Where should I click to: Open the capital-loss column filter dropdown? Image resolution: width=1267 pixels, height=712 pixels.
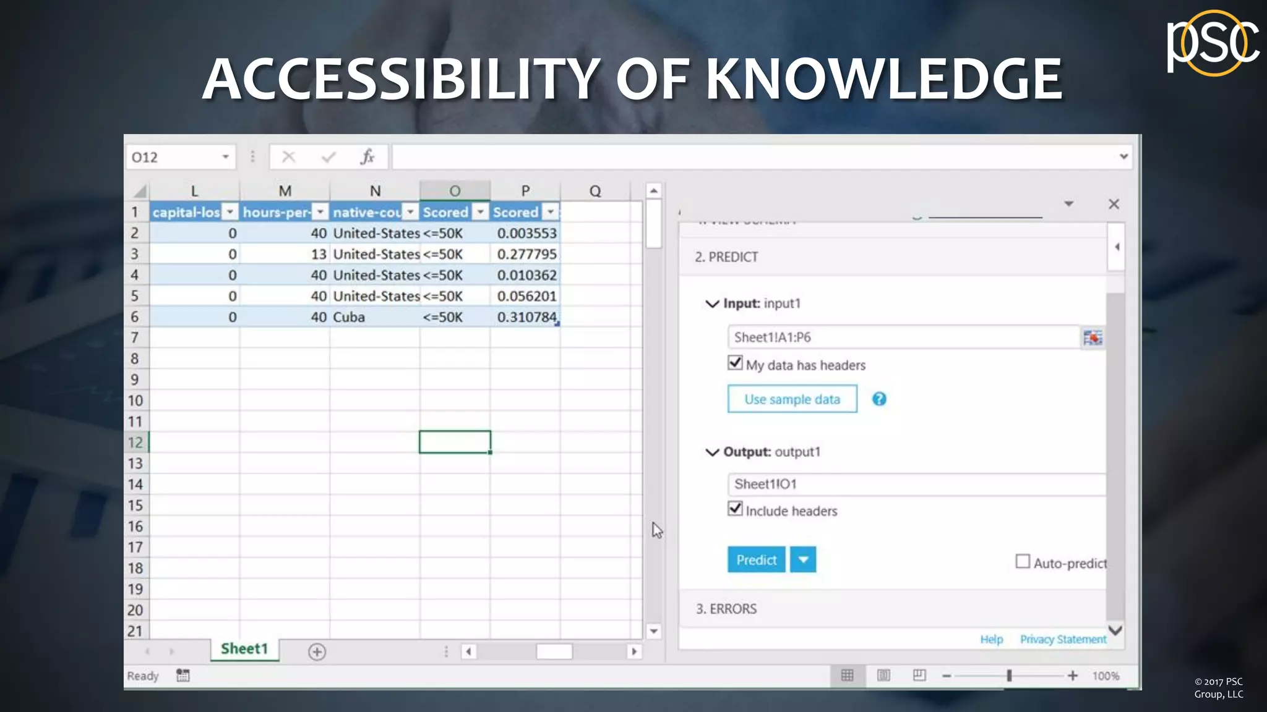tap(230, 212)
